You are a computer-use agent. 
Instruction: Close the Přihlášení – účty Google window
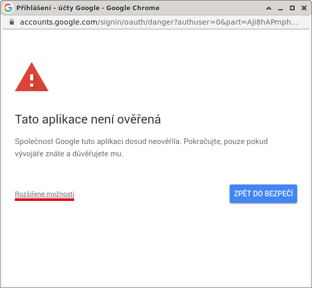pos(304,8)
